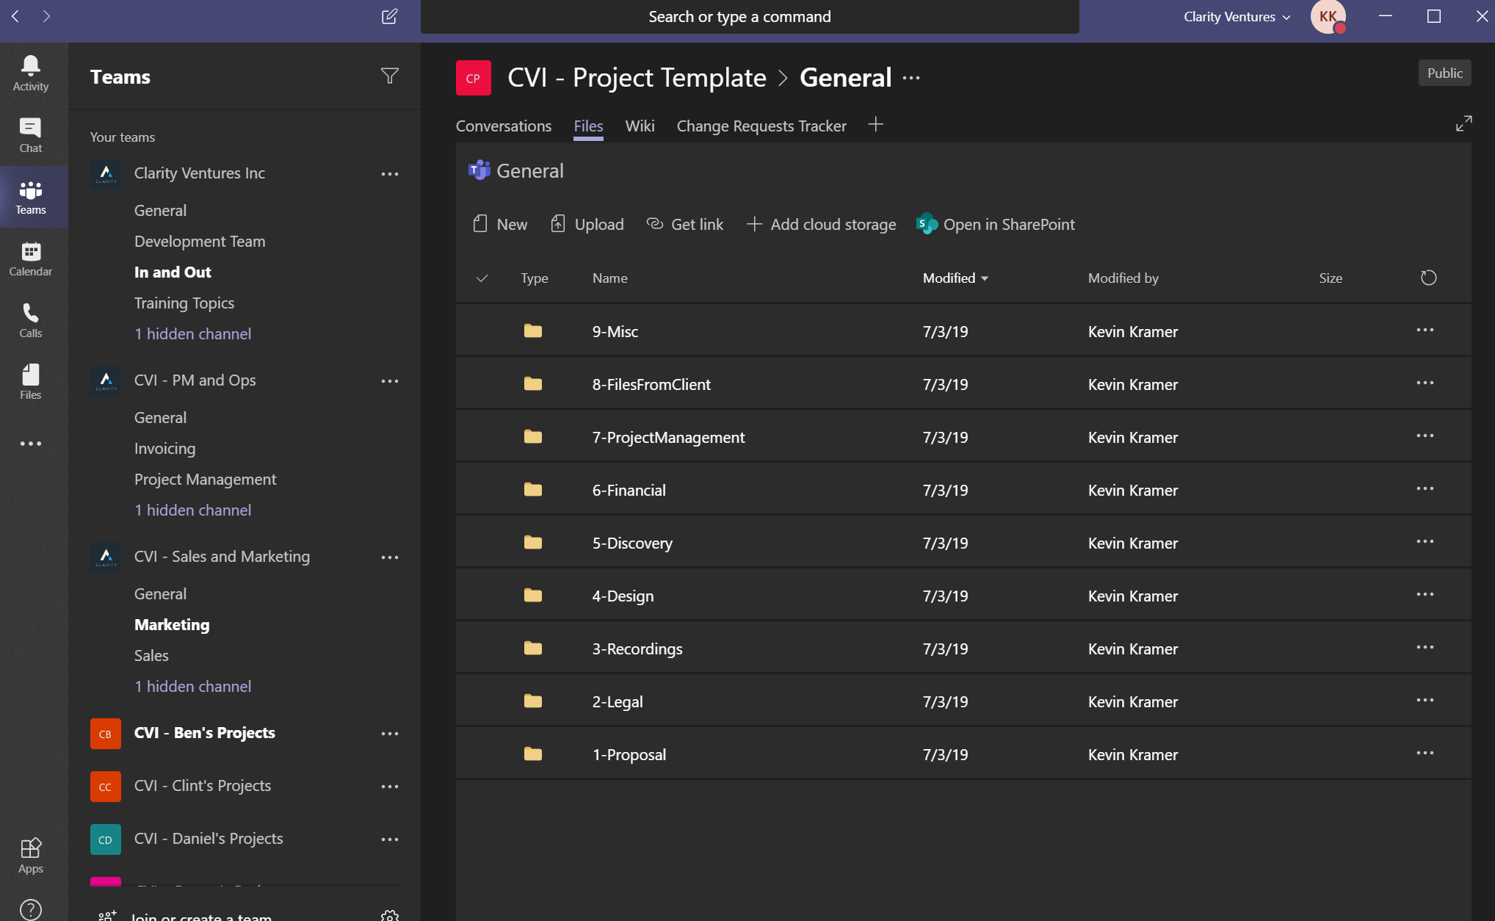Open the CP team avatar
Image resolution: width=1495 pixels, height=921 pixels.
click(x=474, y=78)
